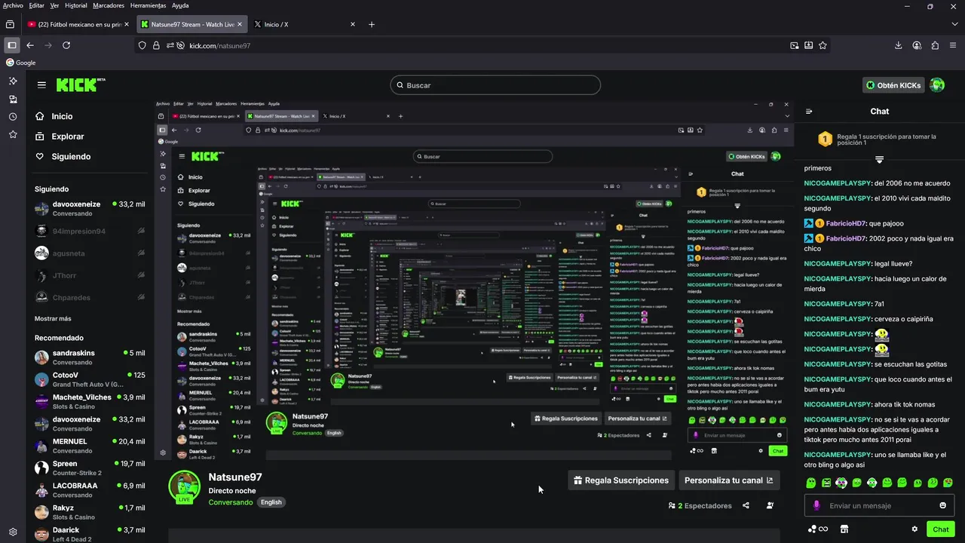The width and height of the screenshot is (965, 543).
Task: Click Personaliza tu canal button
Action: (729, 480)
